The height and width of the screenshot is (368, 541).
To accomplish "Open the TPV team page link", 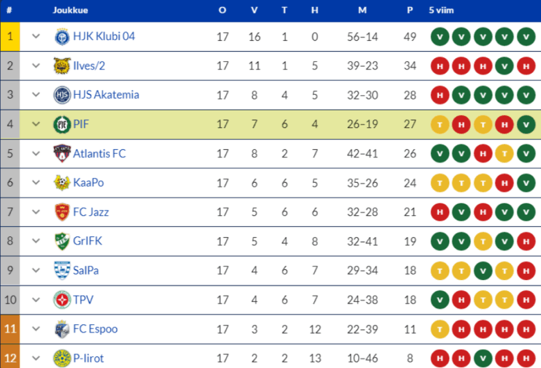I will pyautogui.click(x=84, y=300).
